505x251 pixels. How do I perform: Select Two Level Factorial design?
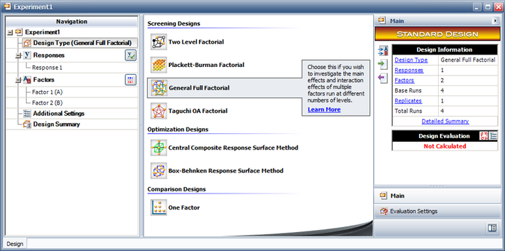[196, 42]
